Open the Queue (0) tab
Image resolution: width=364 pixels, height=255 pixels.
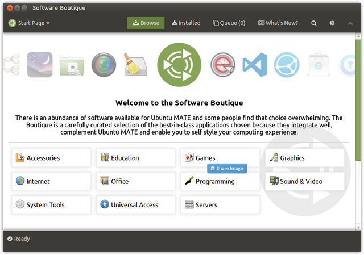click(229, 23)
